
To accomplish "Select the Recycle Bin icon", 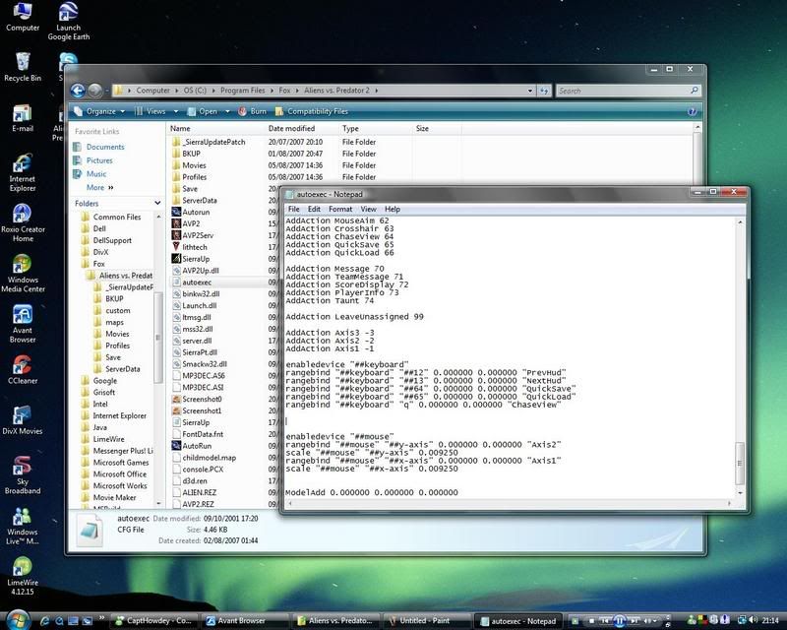I will (x=23, y=67).
